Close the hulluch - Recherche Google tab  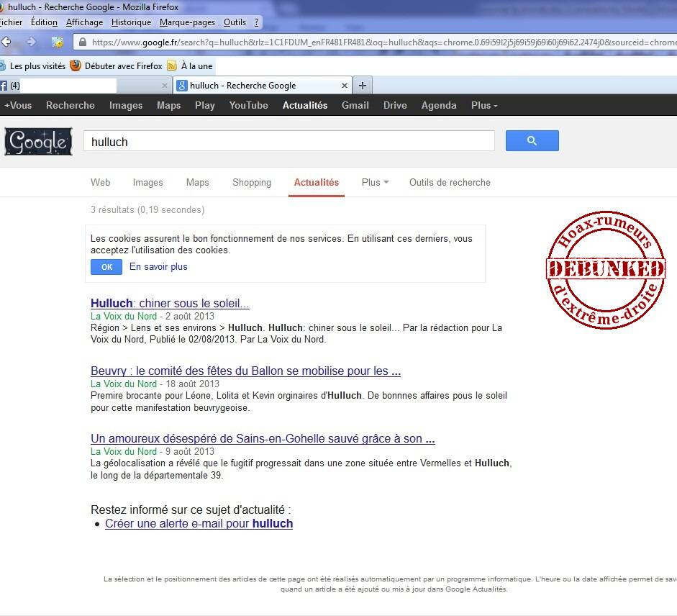click(x=345, y=86)
